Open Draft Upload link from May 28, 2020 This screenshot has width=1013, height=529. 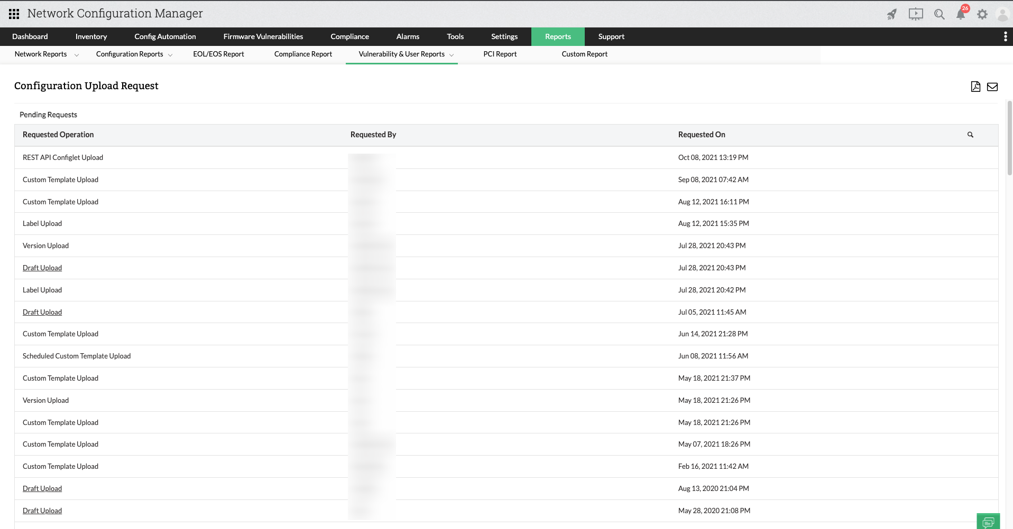[42, 511]
